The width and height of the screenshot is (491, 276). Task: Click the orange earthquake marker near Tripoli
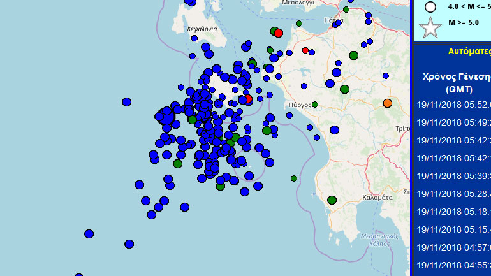click(387, 103)
